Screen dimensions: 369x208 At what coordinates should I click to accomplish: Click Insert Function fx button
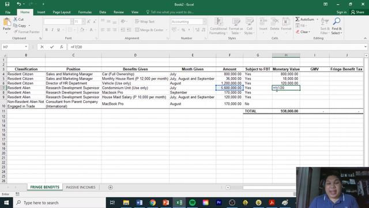[x=62, y=47]
